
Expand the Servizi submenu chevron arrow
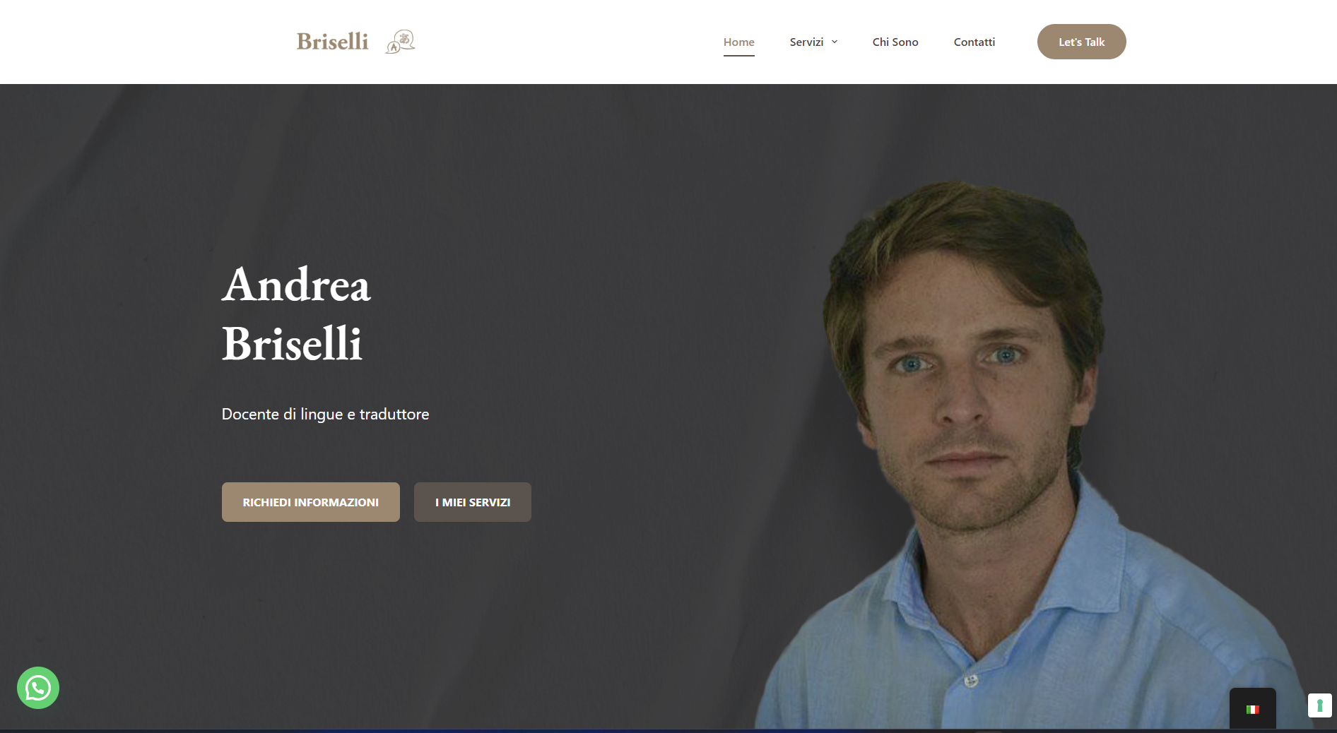[835, 42]
